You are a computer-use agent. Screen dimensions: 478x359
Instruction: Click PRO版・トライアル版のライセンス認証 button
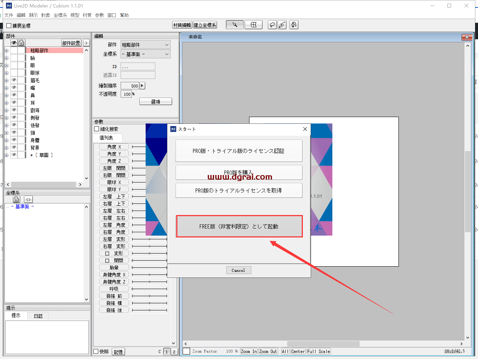click(239, 151)
